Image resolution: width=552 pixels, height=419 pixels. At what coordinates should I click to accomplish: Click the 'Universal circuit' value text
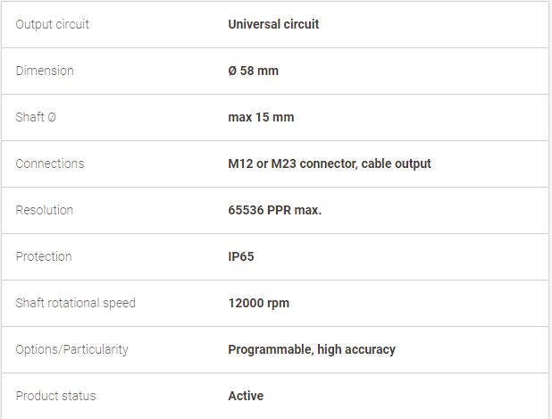[x=273, y=24]
